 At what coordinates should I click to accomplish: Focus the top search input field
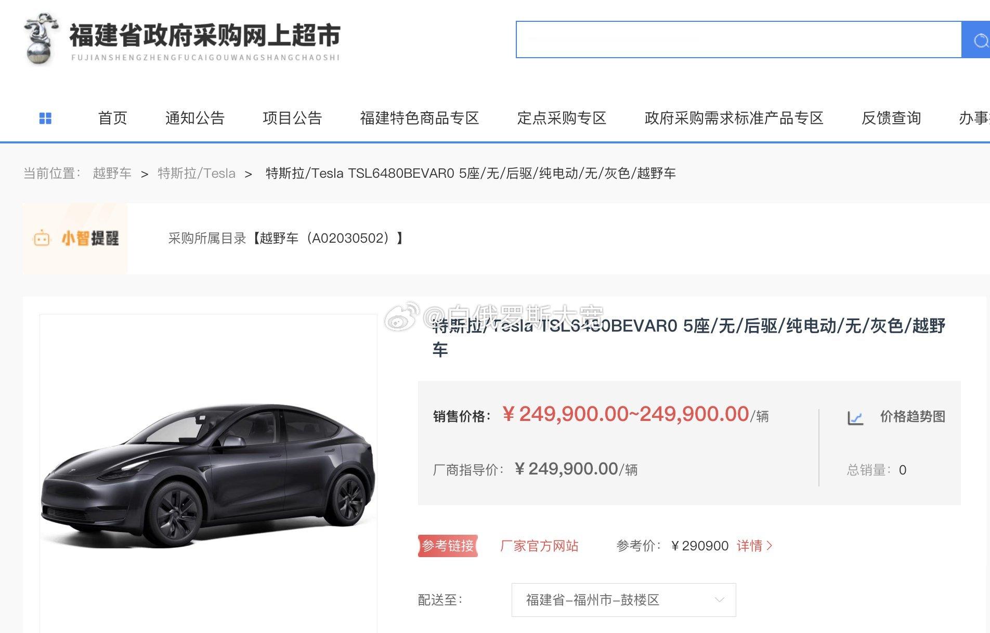(738, 39)
